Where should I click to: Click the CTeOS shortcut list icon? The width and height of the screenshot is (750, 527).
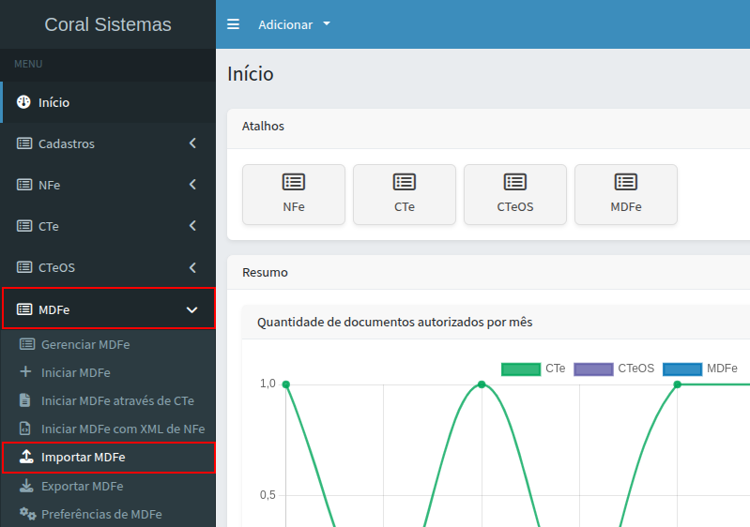[515, 182]
